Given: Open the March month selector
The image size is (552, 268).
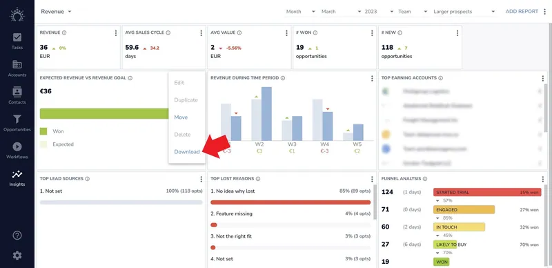Looking at the screenshot, I should (341, 12).
